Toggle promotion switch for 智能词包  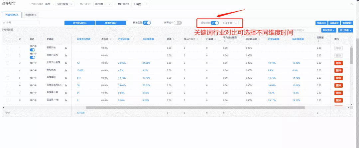click(32, 50)
